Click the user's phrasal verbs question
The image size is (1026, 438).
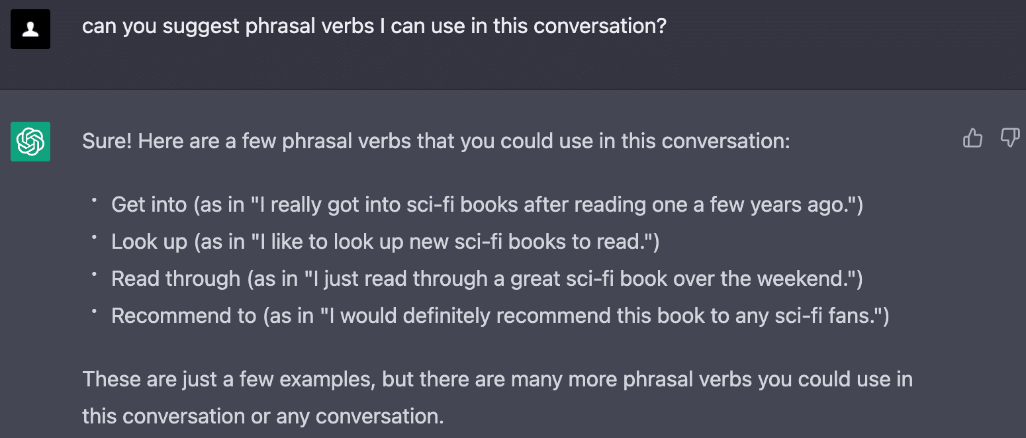[374, 26]
